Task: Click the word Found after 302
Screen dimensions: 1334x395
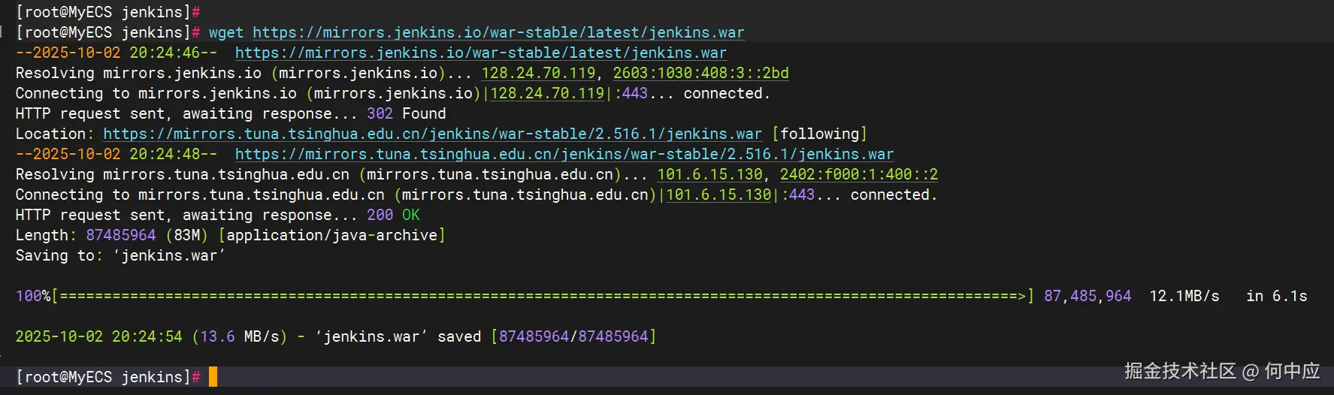Action: point(424,113)
